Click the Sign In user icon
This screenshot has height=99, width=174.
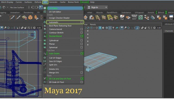pyautogui.click(x=89, y=7)
